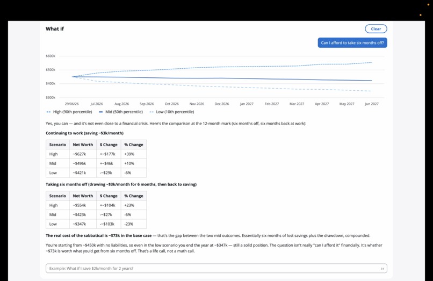433x281 pixels.
Task: Click the $600k y-axis label
Action: click(x=50, y=56)
